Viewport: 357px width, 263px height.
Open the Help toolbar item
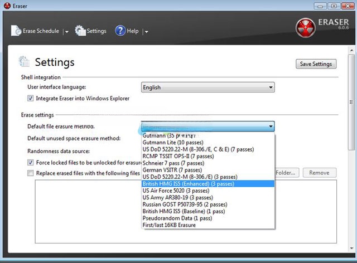click(x=127, y=31)
